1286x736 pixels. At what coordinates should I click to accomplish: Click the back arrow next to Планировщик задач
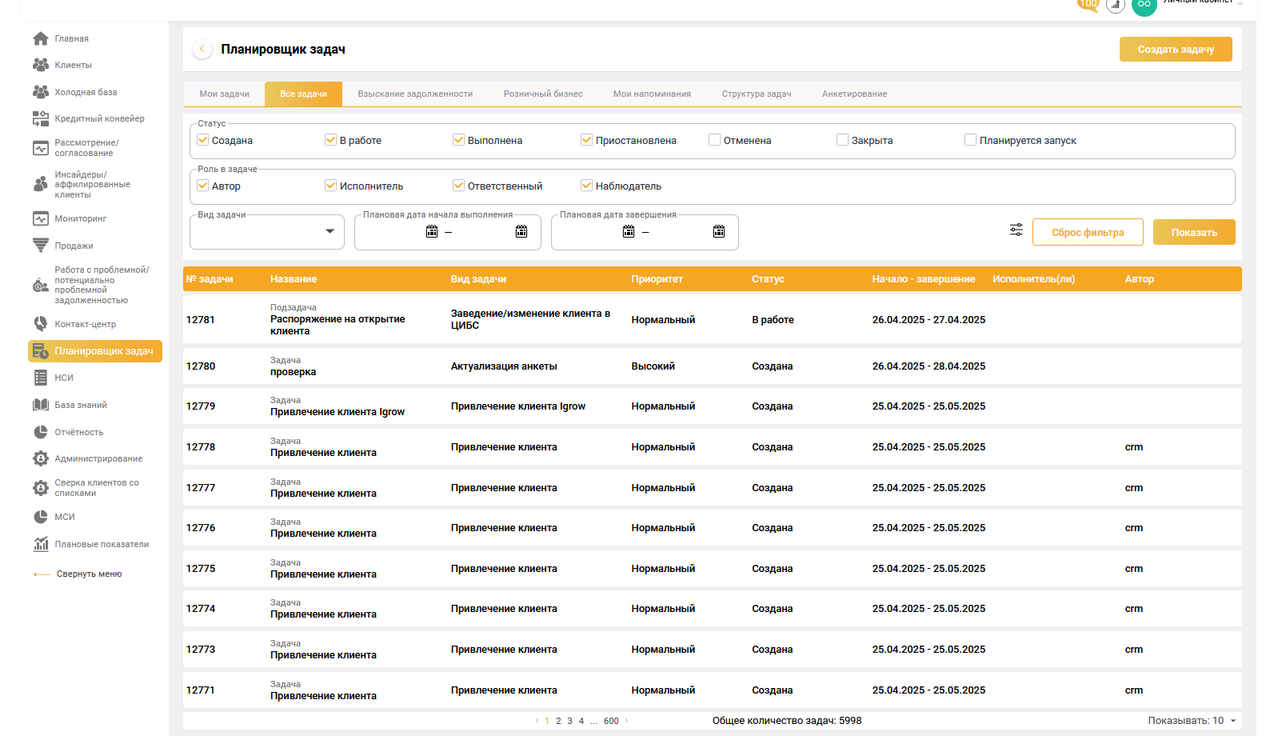202,49
